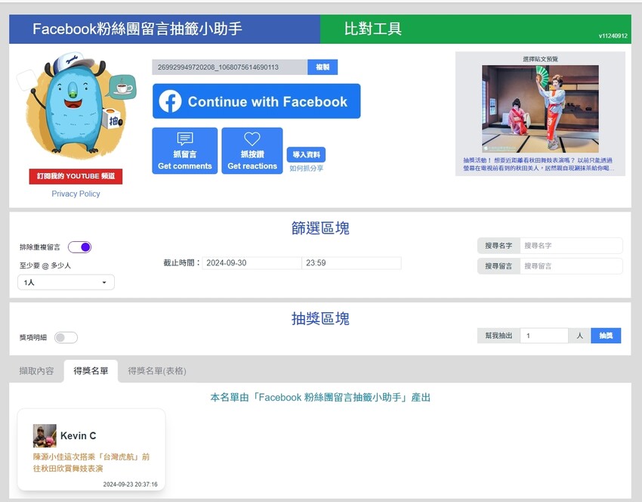Click Continue with Facebook button

257,101
